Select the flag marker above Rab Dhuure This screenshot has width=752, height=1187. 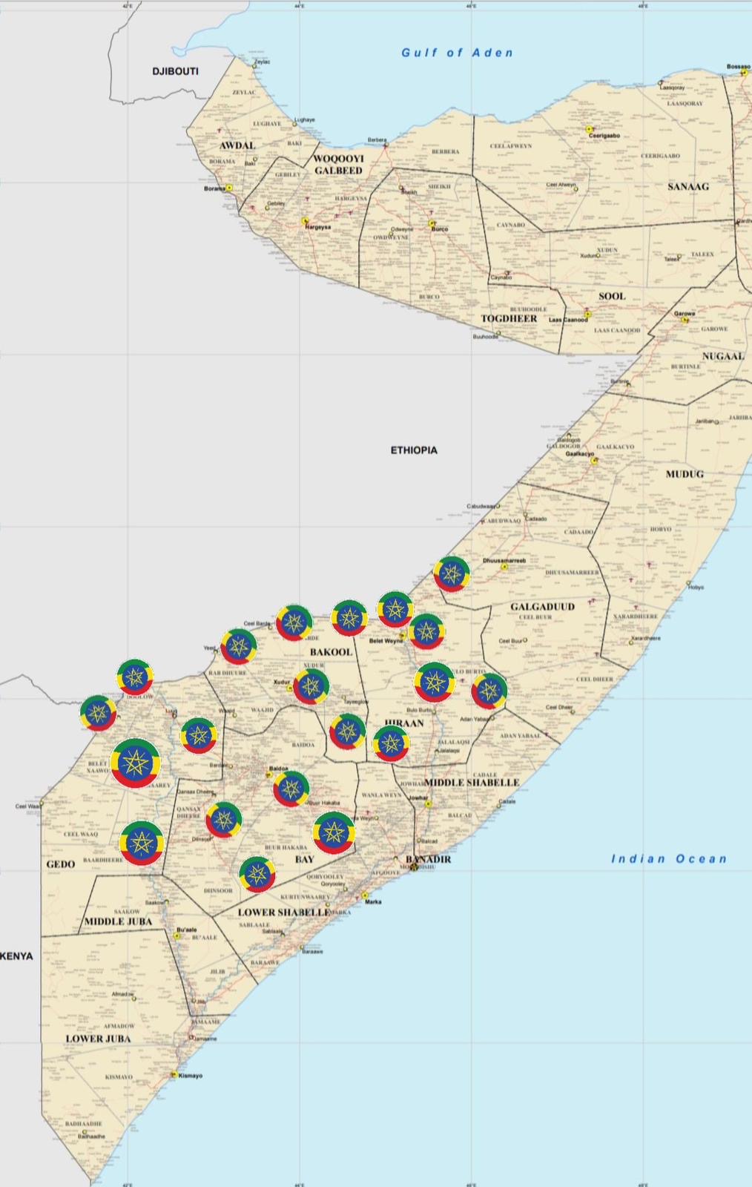pyautogui.click(x=239, y=646)
